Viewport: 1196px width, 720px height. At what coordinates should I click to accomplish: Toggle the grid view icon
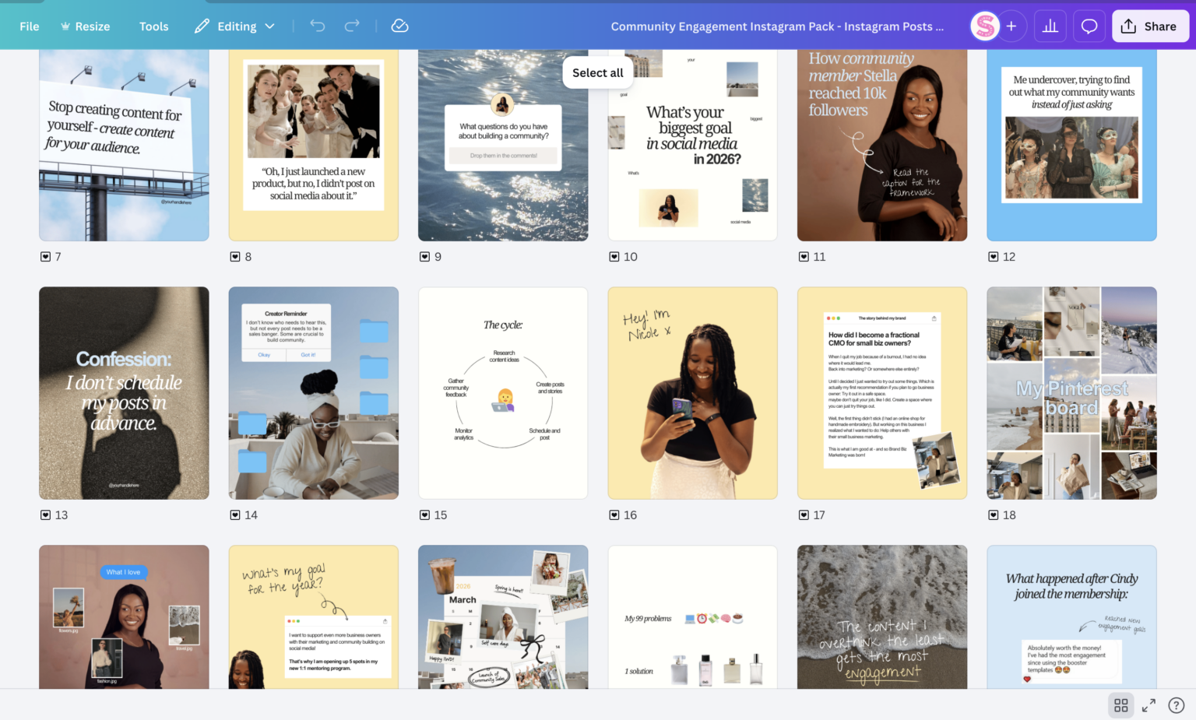click(1120, 705)
